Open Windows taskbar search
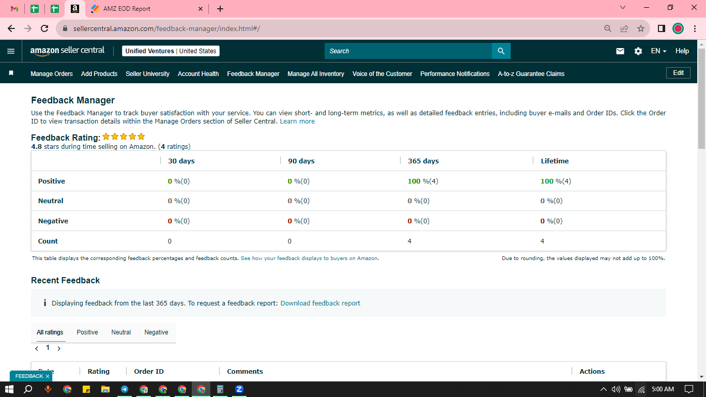The width and height of the screenshot is (706, 397). pos(28,389)
